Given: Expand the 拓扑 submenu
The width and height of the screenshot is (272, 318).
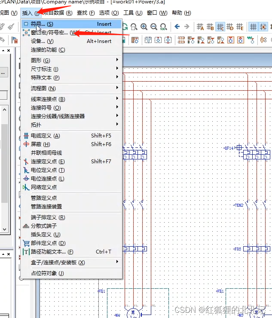Looking at the screenshot, I should tap(72, 125).
